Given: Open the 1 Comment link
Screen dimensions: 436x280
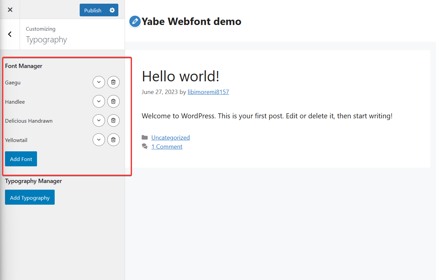Looking at the screenshot, I should pyautogui.click(x=167, y=147).
